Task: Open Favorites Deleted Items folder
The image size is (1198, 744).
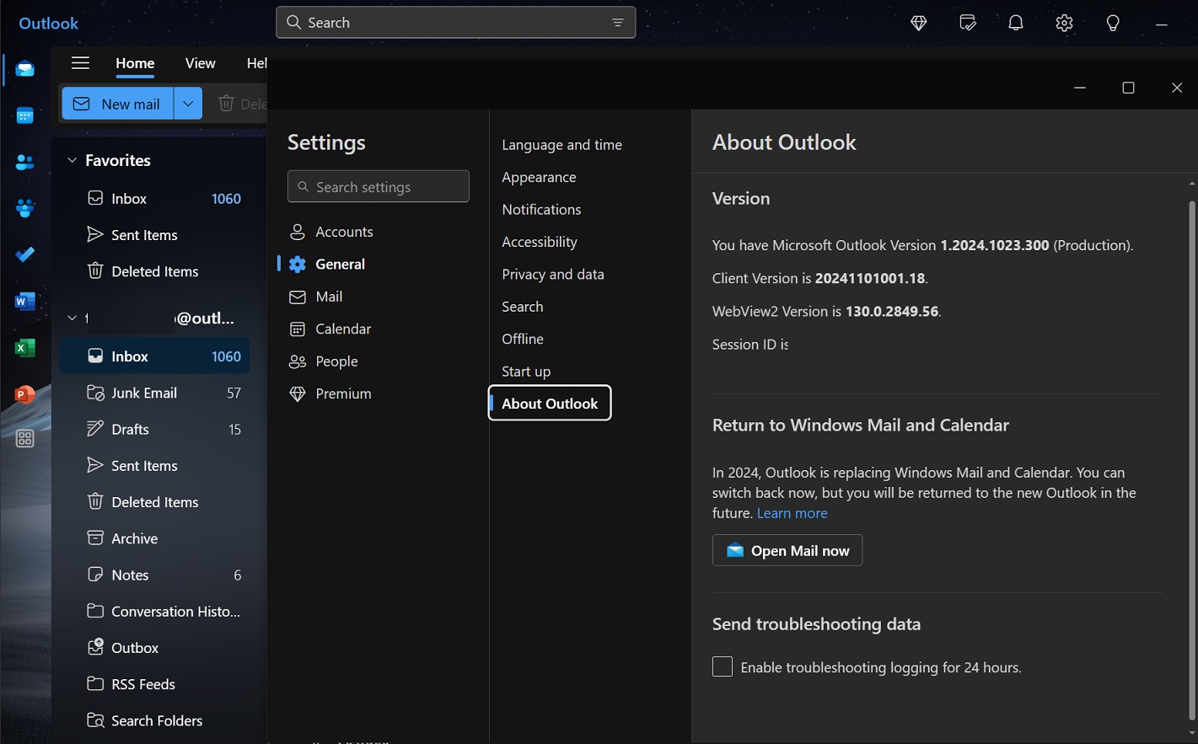Action: pos(154,271)
